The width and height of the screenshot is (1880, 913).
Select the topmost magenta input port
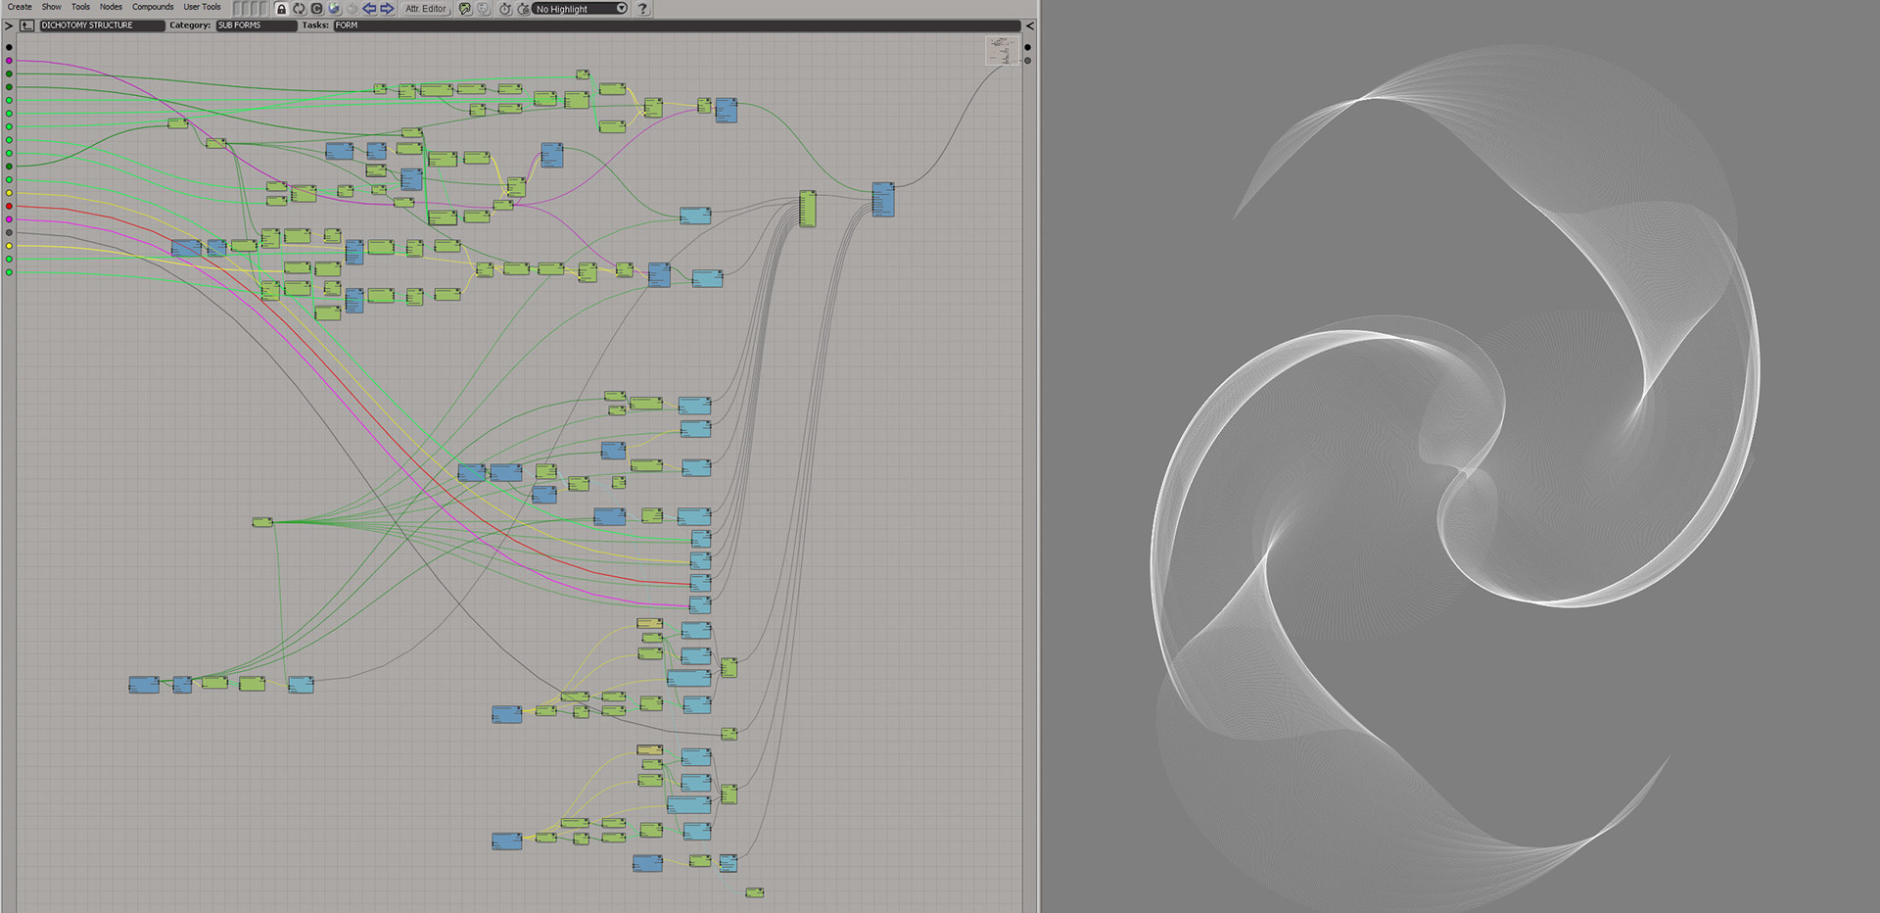click(10, 61)
